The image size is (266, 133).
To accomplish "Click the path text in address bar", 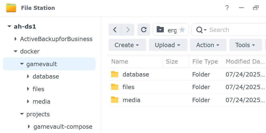I will click(172, 30).
